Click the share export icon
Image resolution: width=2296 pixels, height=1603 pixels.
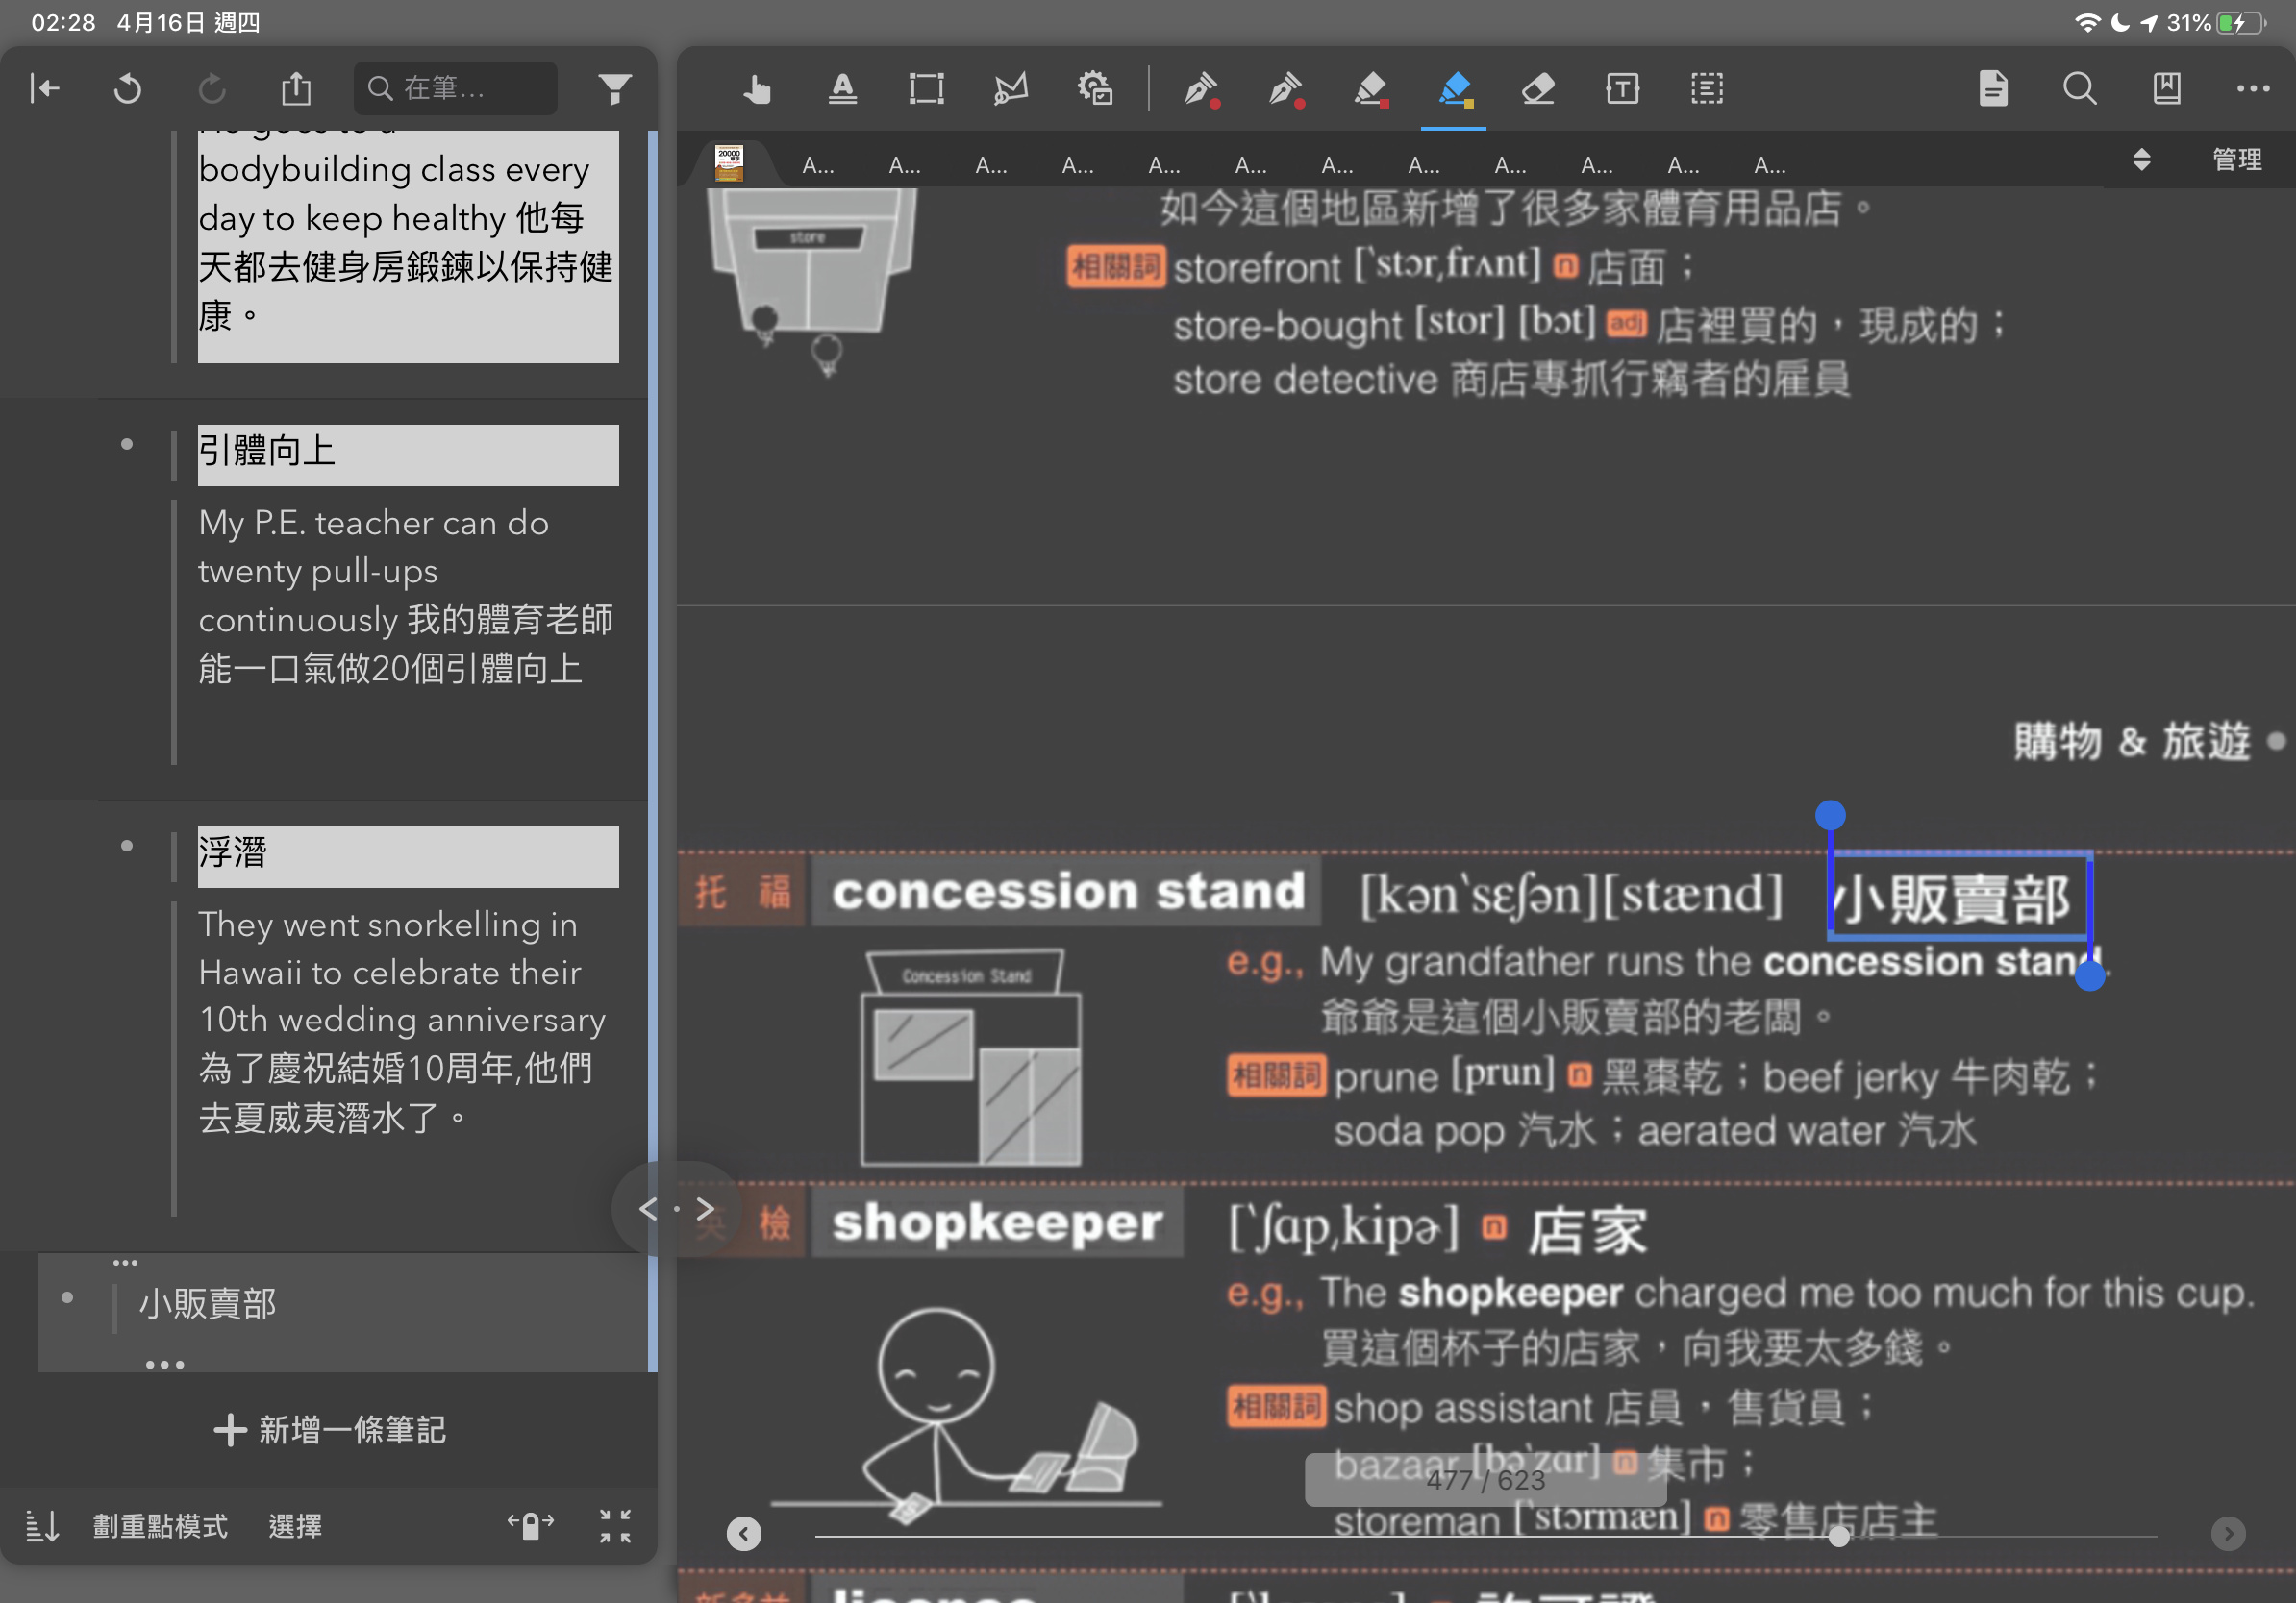pos(296,89)
